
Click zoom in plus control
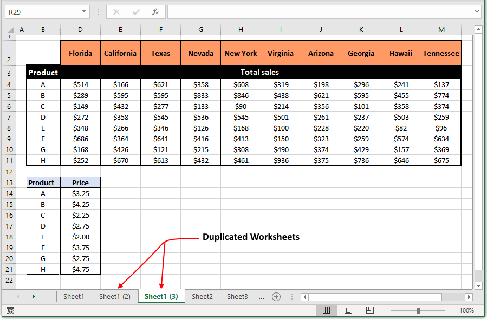(449, 310)
